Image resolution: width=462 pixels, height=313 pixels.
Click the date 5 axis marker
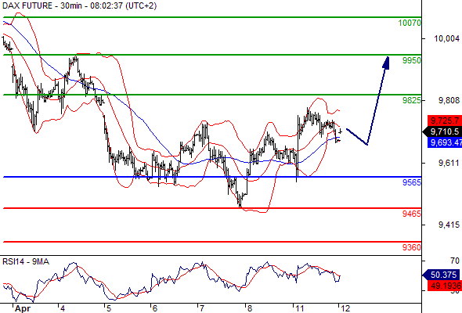click(x=109, y=308)
